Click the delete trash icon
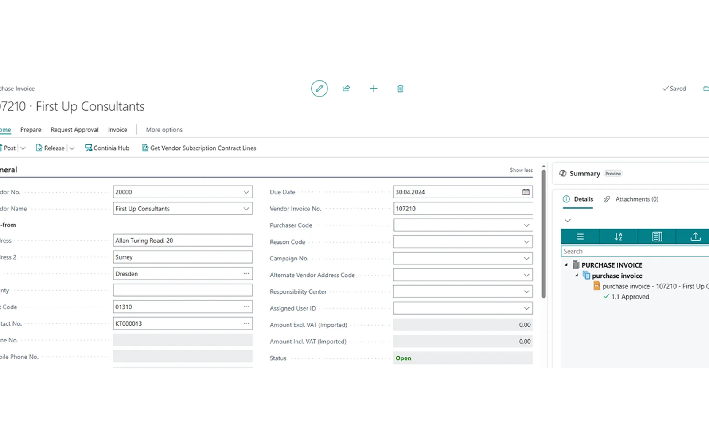The width and height of the screenshot is (709, 443). pos(400,89)
